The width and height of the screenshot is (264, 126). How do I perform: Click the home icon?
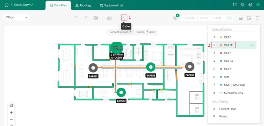click(x=6, y=5)
